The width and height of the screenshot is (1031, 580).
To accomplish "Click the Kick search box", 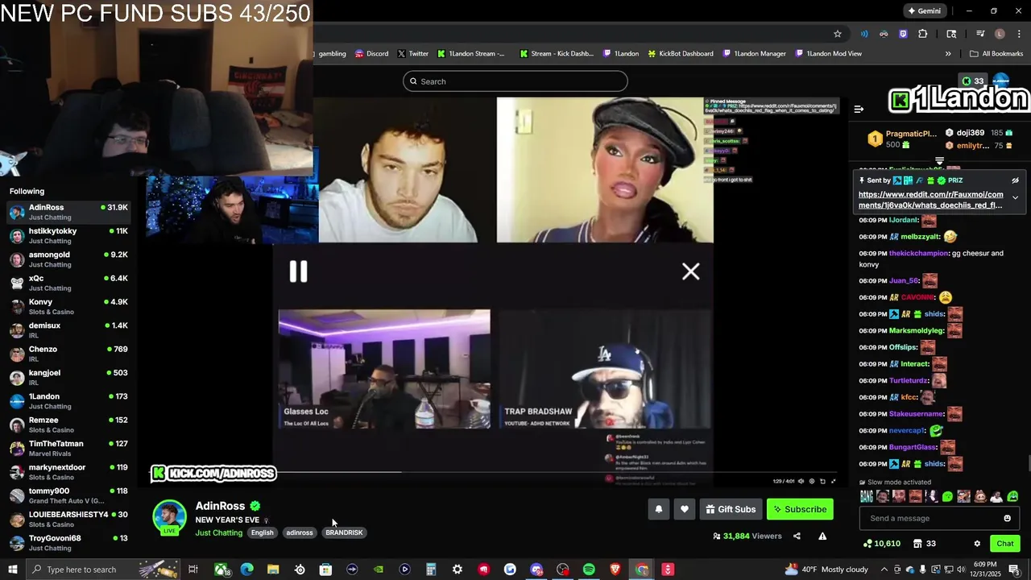I will pyautogui.click(x=515, y=81).
